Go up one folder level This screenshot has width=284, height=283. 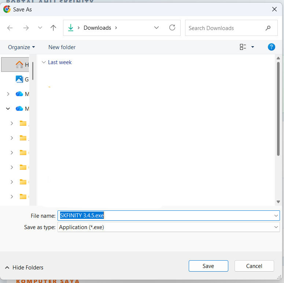[x=53, y=28]
